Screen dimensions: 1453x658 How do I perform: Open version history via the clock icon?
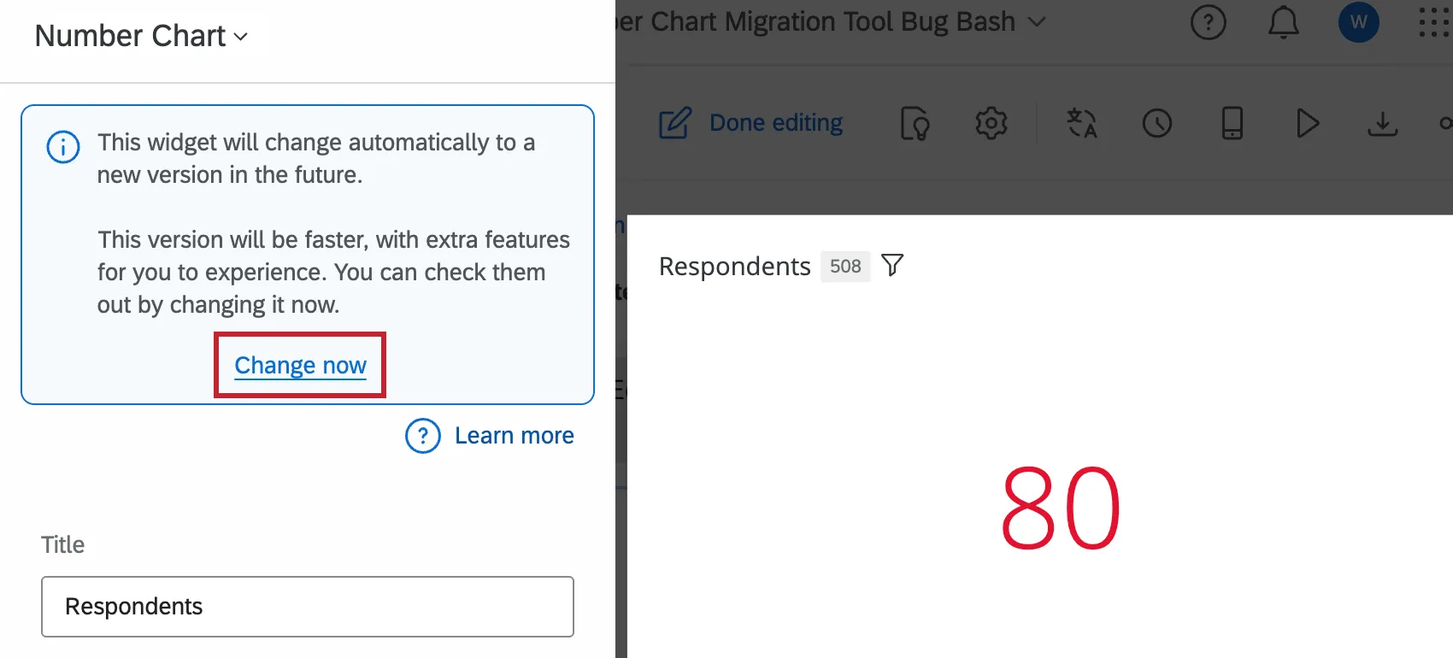1156,123
